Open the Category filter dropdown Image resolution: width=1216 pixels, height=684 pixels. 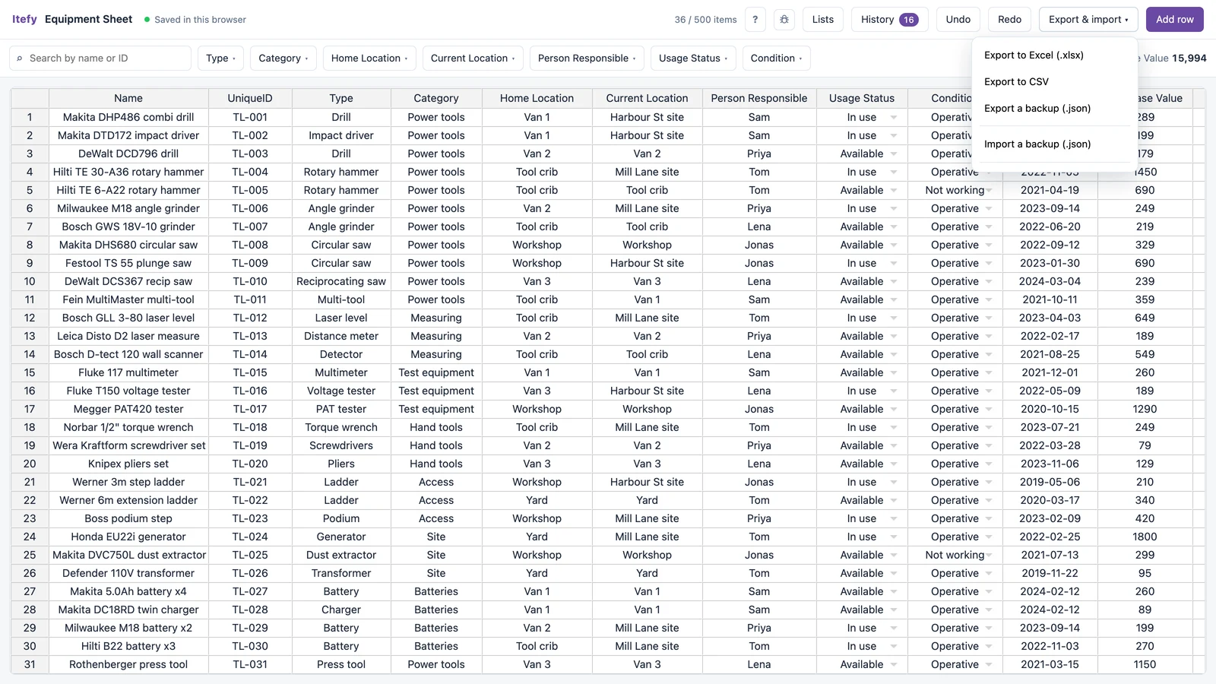283,59
